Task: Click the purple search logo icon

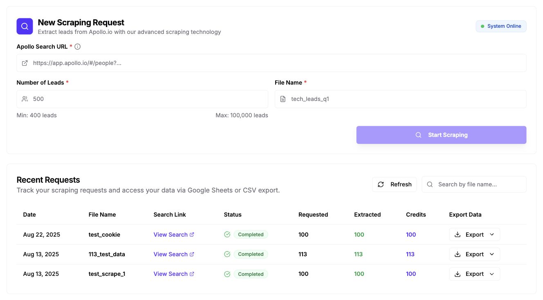Action: [x=25, y=26]
